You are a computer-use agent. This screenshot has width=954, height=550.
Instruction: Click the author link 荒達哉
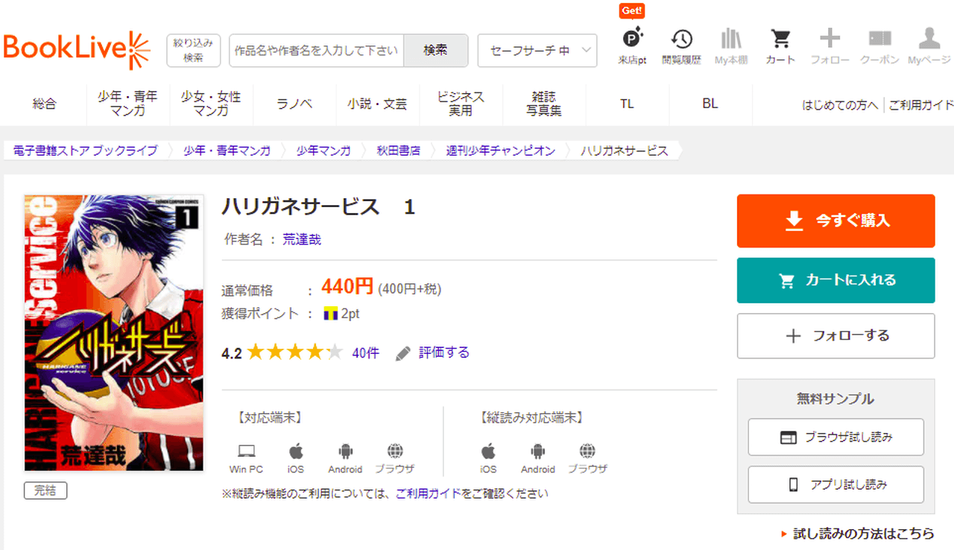click(302, 239)
